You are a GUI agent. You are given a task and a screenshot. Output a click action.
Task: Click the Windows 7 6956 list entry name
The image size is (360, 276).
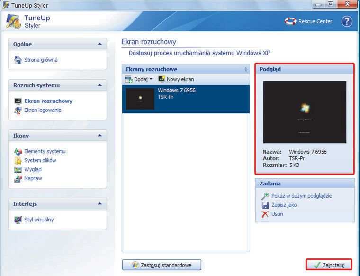tap(177, 90)
